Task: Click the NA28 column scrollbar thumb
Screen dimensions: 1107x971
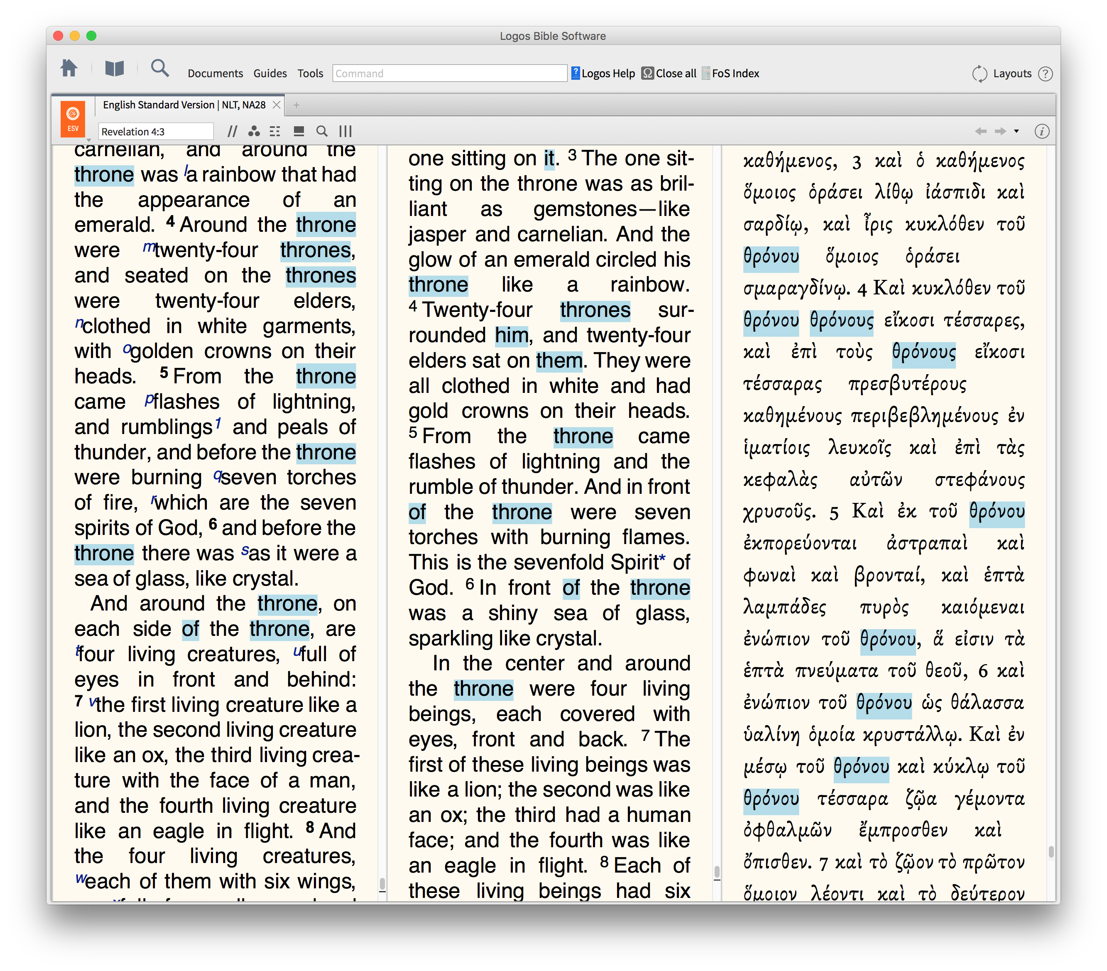Action: [1051, 851]
